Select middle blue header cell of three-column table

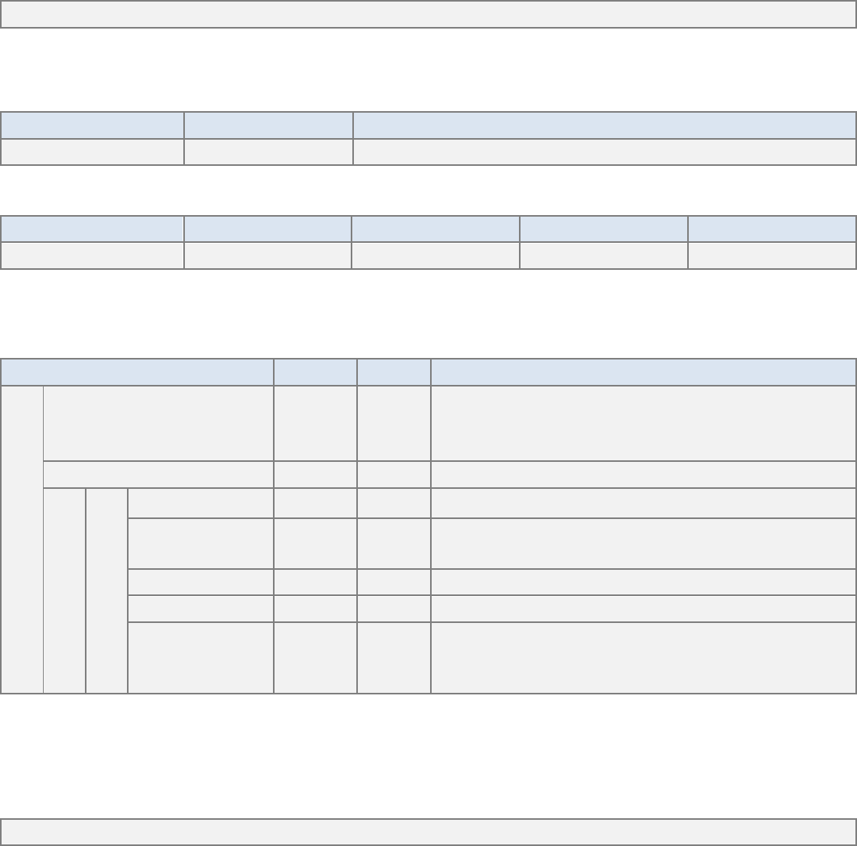pos(268,125)
